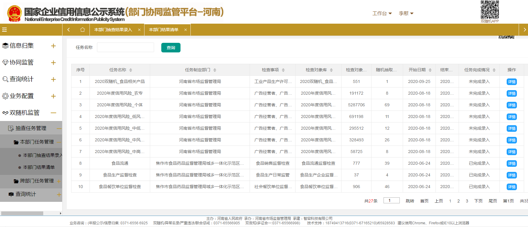Click the 5287706 object count cell
Screen dimensions: 528x227
pos(357,105)
